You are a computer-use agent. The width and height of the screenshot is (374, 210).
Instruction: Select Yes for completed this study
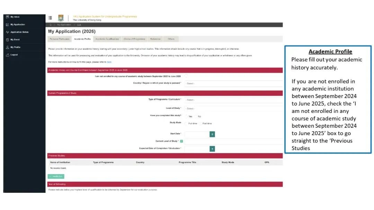click(x=186, y=116)
